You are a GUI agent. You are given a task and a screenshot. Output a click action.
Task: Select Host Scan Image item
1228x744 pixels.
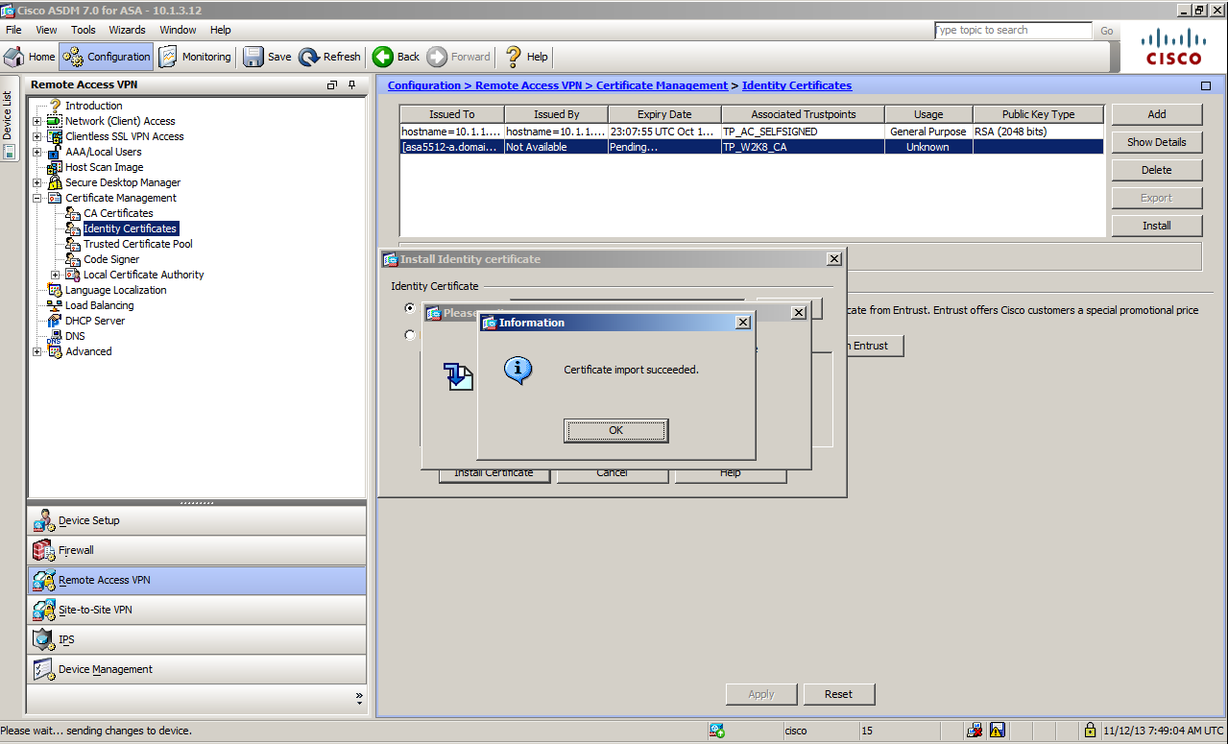[x=104, y=167]
